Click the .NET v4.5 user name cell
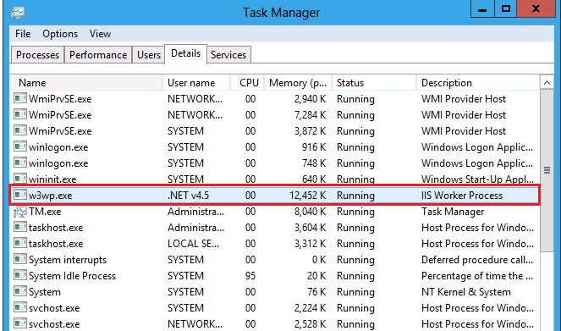561x331 pixels. pyautogui.click(x=188, y=196)
